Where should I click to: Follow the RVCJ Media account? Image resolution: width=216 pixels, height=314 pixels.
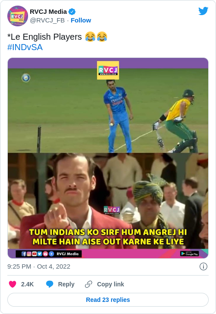(x=81, y=20)
